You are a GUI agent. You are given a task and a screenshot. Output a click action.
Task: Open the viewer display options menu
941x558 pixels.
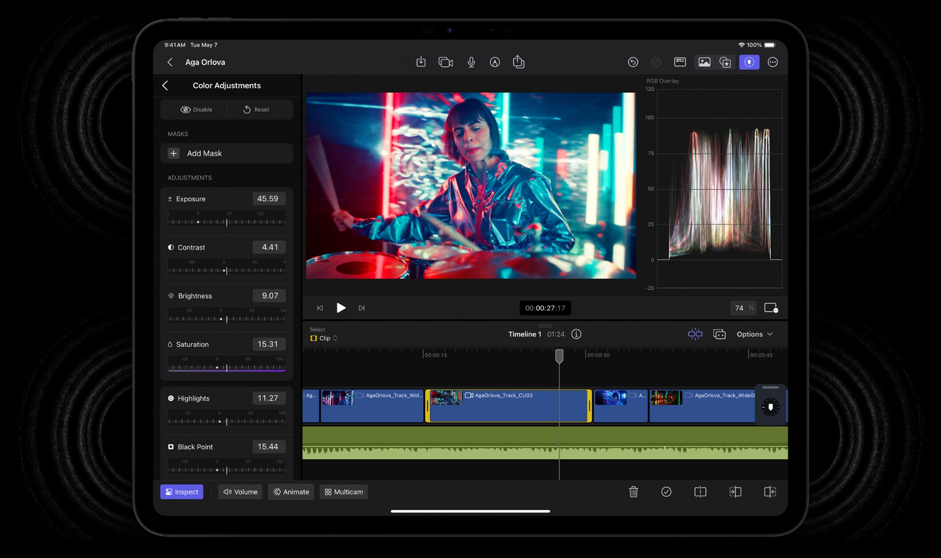click(x=771, y=308)
